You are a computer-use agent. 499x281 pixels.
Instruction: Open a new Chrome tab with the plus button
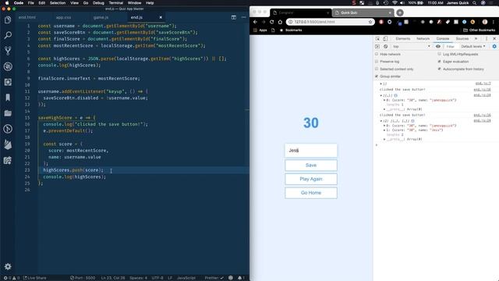click(x=400, y=12)
